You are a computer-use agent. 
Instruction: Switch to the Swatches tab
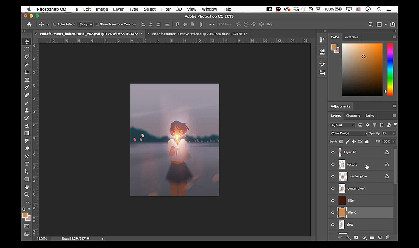pyautogui.click(x=351, y=37)
